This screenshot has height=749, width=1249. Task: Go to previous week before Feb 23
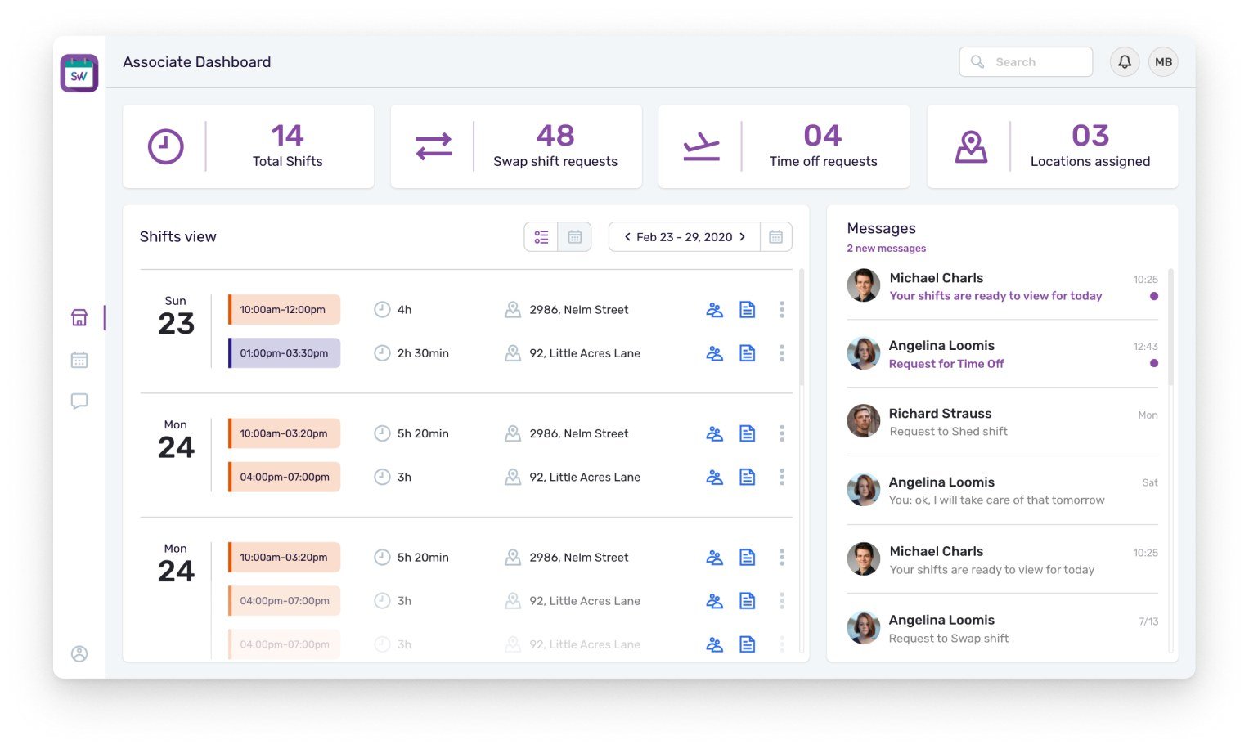[x=627, y=237]
